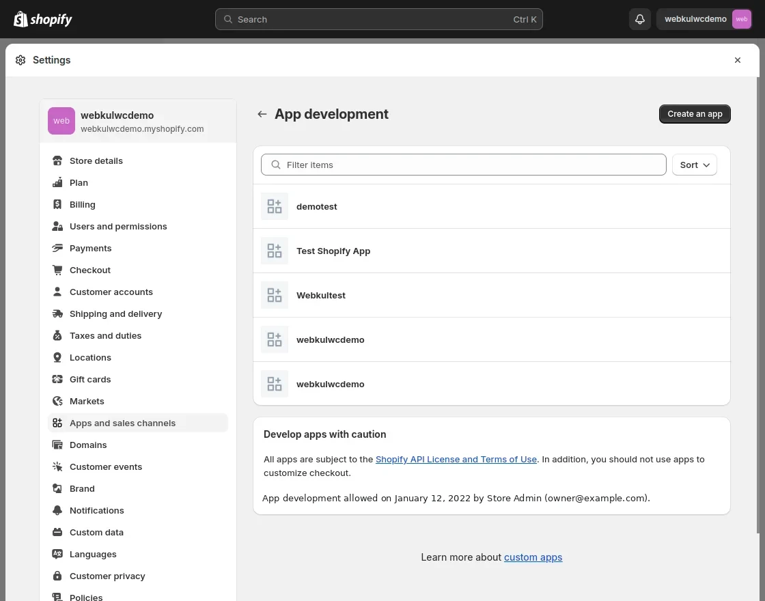Click the Users and permissions icon

click(x=57, y=226)
